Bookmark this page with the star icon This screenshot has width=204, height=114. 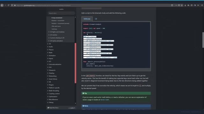[182, 5]
